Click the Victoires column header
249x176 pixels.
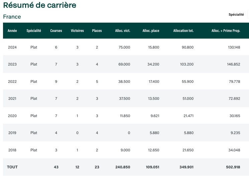77,31
